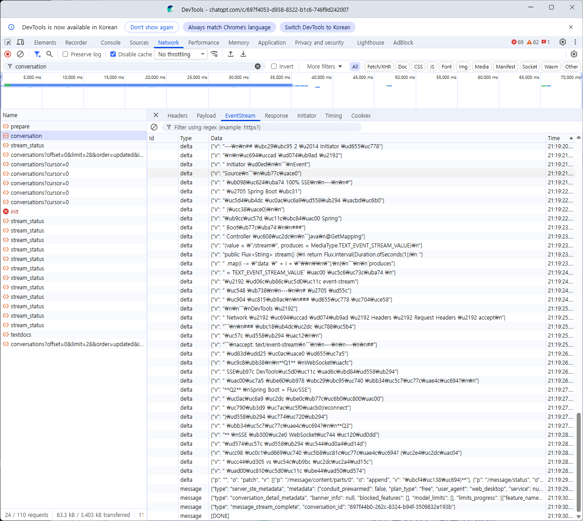Screen dimensions: 583x521
Task: Toggle the CSS type filter
Action: (419, 67)
